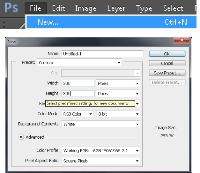
Task: Open the File menu
Action: 35,8
